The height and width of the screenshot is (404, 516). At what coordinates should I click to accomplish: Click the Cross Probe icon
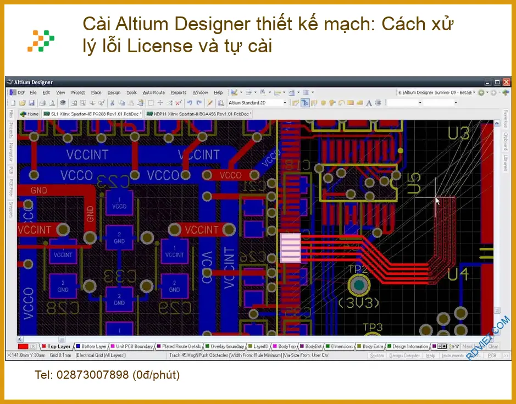(x=209, y=103)
